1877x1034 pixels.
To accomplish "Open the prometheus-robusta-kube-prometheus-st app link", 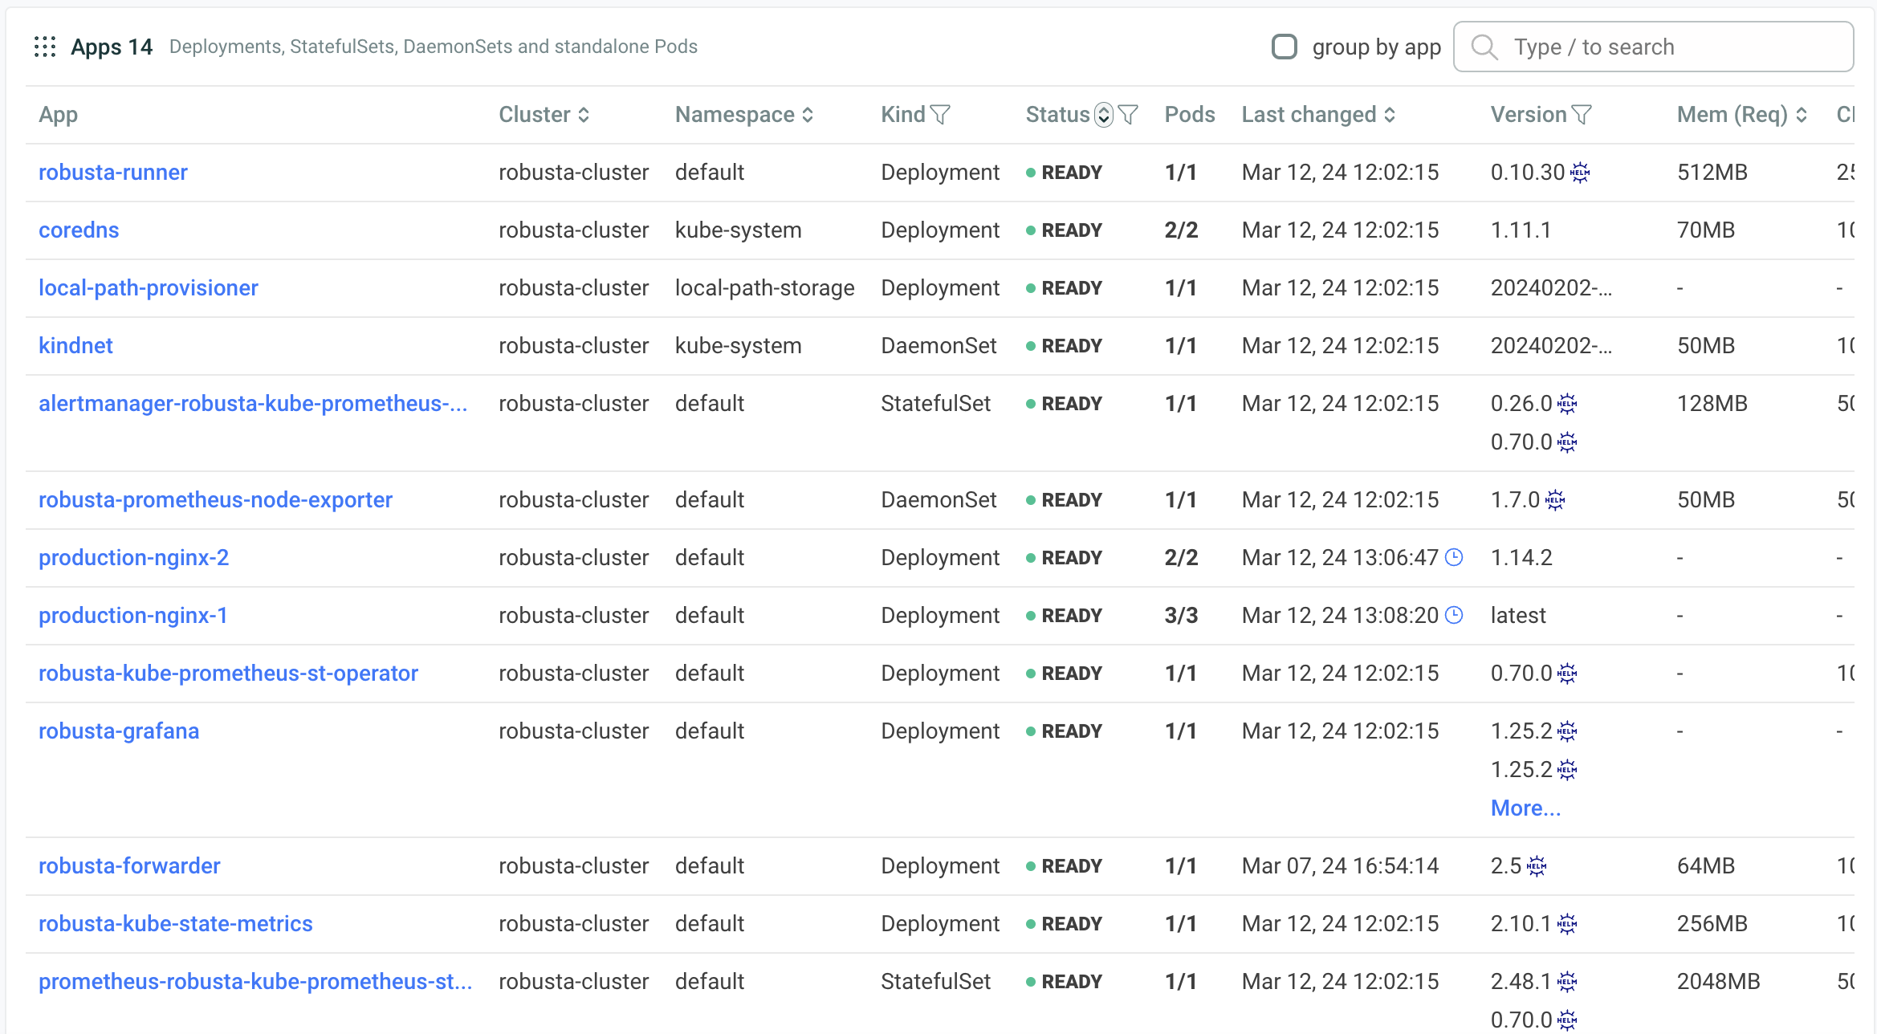I will (255, 982).
